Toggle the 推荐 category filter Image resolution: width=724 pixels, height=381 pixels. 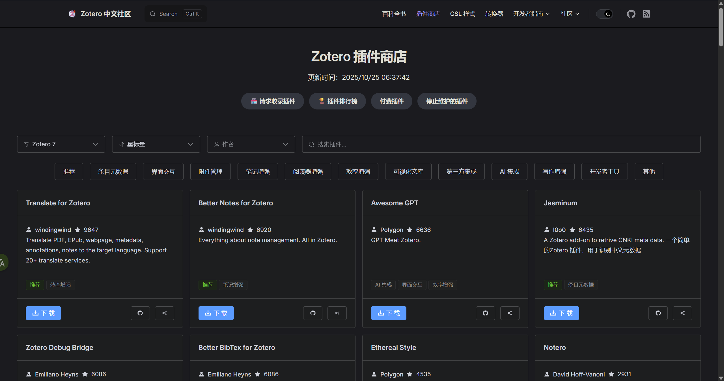(x=69, y=171)
